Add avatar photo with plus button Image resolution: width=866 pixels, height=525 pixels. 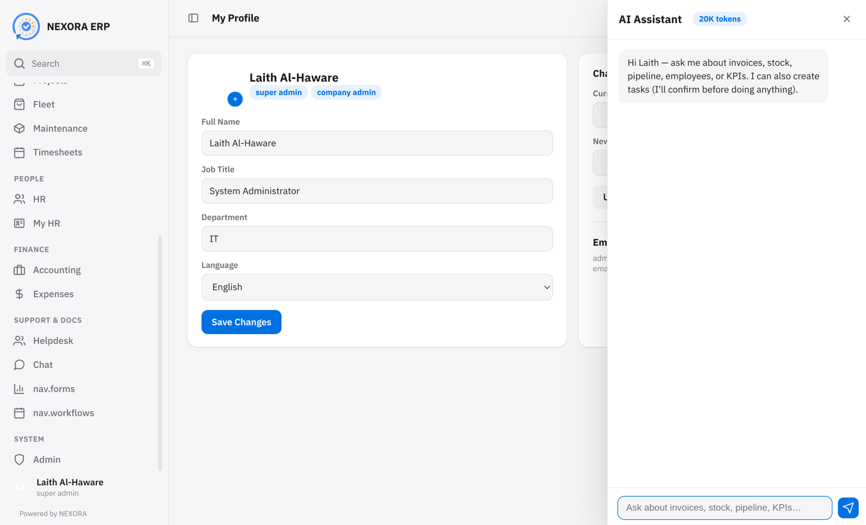click(x=235, y=99)
